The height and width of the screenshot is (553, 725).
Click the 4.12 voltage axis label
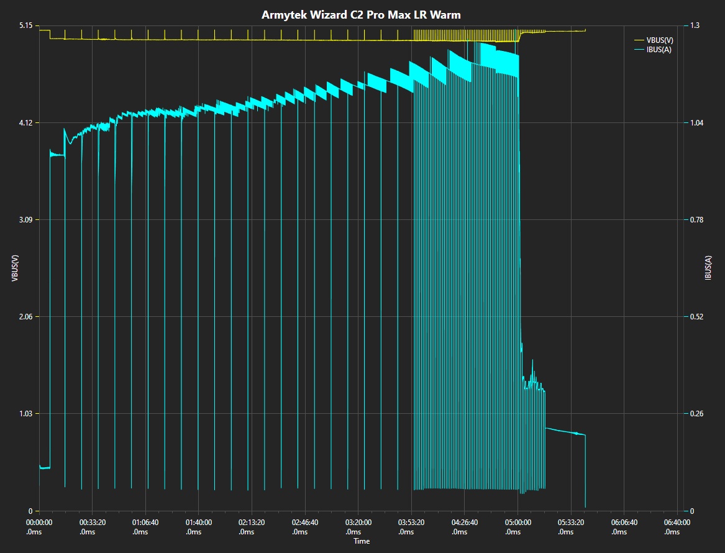click(26, 122)
